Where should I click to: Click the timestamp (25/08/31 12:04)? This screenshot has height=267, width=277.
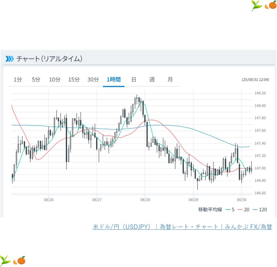(x=255, y=80)
